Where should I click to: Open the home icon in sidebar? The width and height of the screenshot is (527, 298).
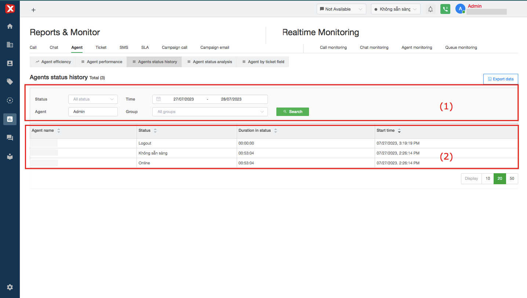(10, 26)
